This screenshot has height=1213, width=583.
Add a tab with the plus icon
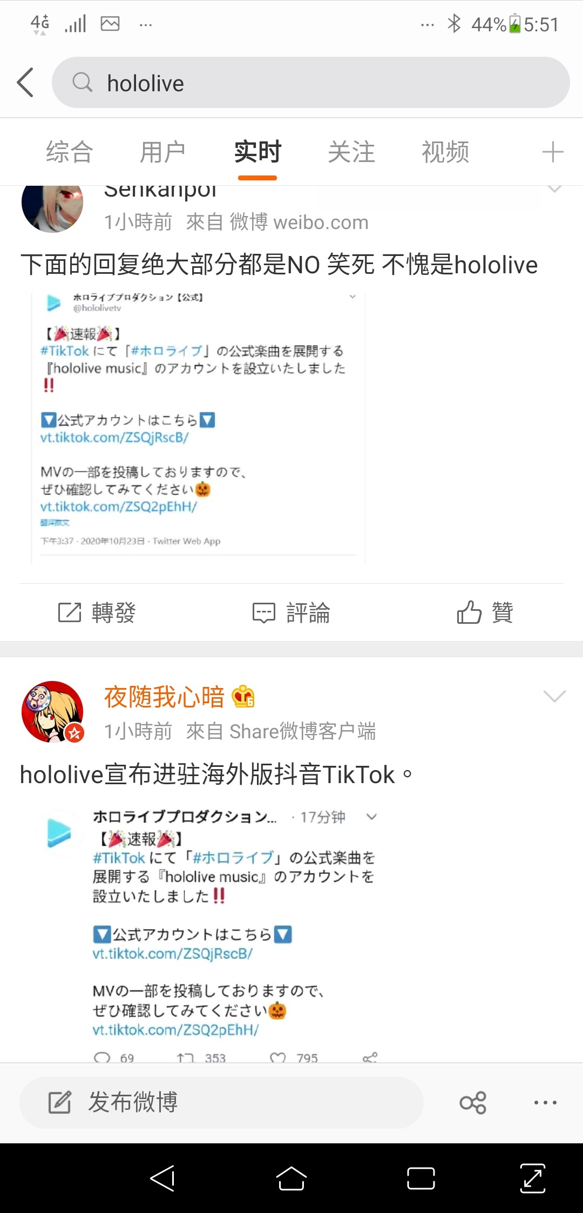point(553,152)
